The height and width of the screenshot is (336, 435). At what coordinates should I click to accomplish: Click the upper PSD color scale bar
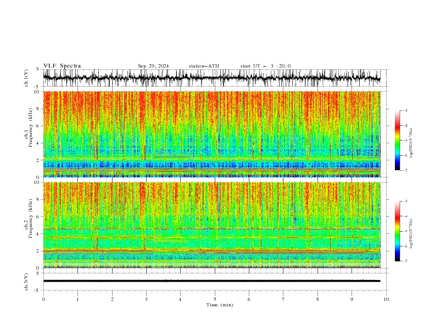pos(398,141)
